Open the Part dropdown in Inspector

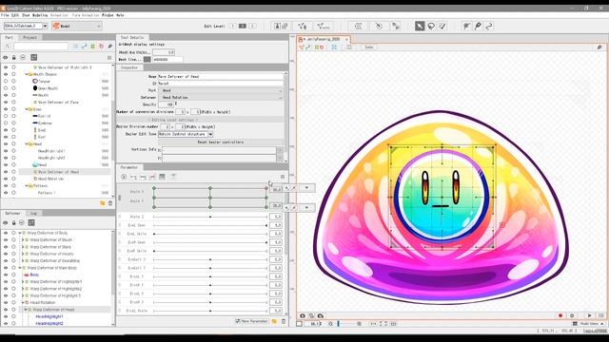[220, 90]
